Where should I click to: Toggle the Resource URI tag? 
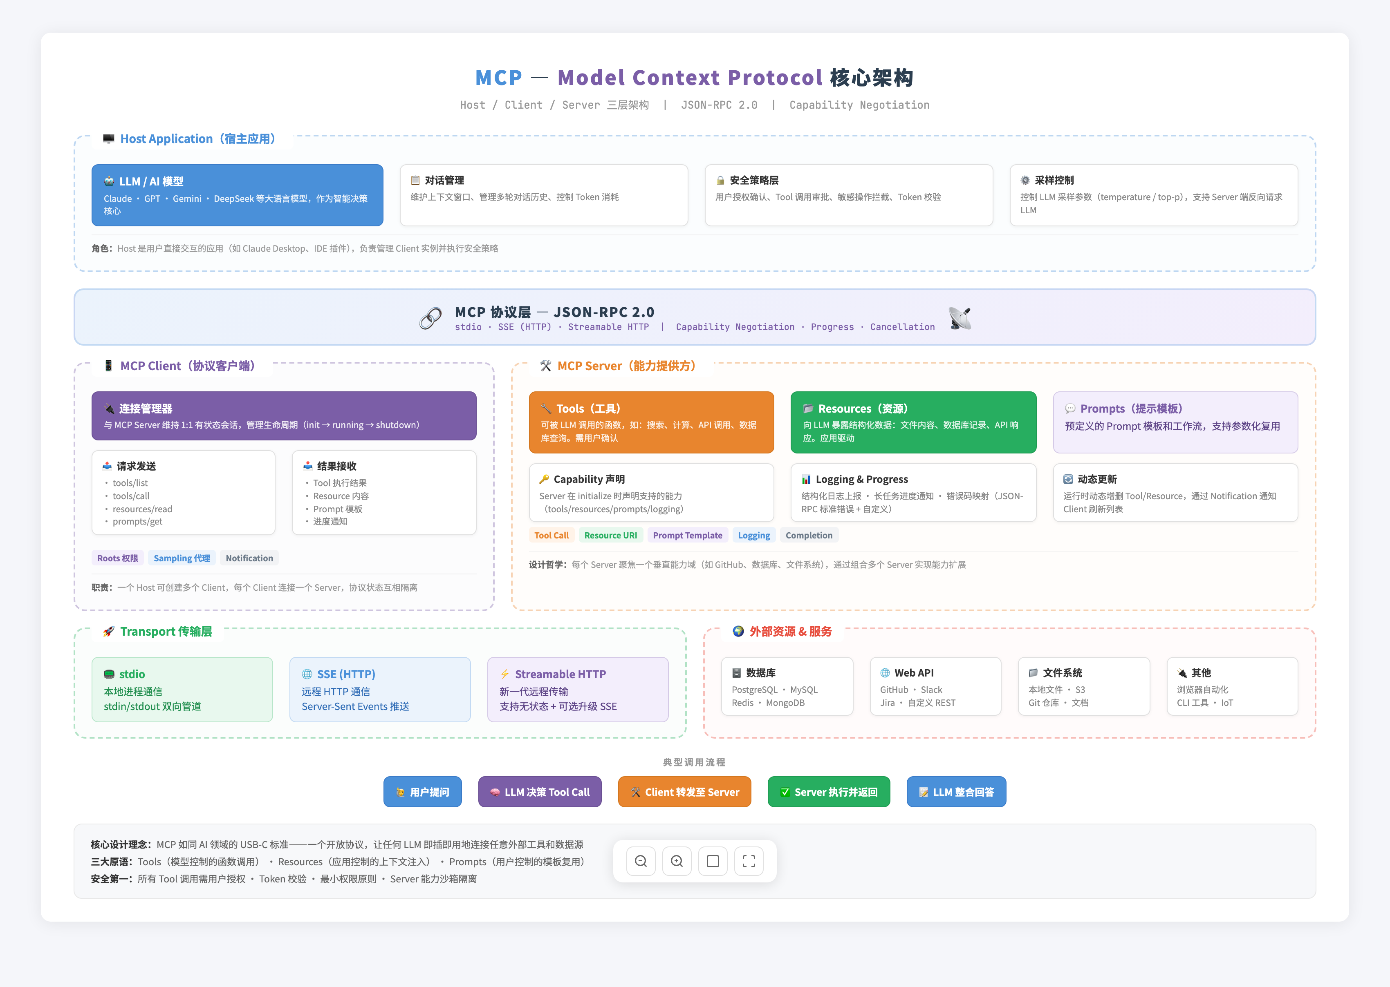point(610,535)
